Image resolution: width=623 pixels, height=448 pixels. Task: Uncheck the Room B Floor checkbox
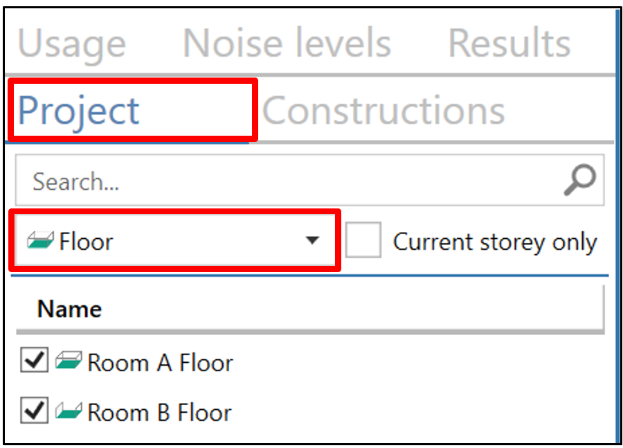click(x=34, y=410)
